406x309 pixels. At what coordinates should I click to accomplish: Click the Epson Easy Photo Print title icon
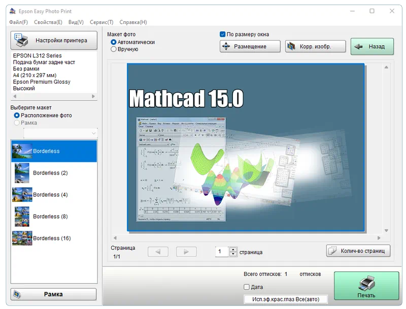click(13, 11)
